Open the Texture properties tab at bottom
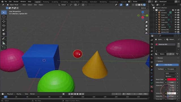The image size is (181, 102). pos(152,91)
